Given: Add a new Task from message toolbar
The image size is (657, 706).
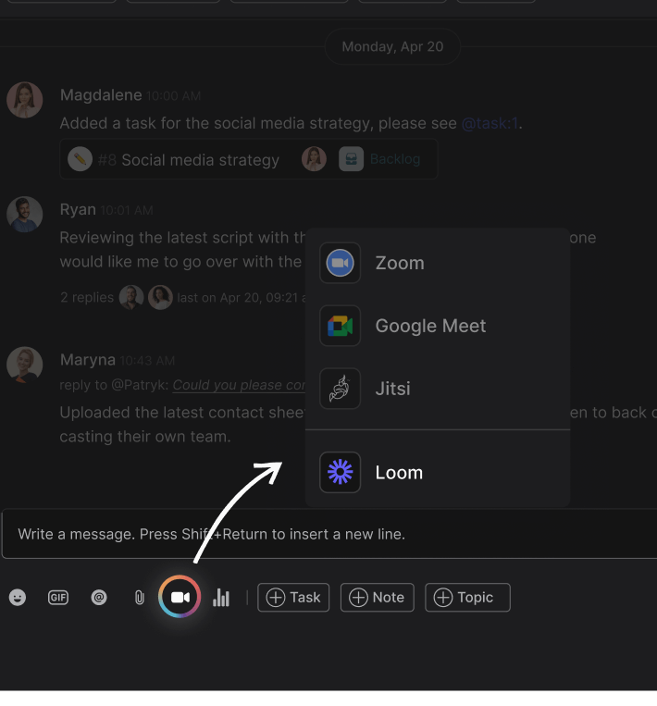Looking at the screenshot, I should point(293,598).
